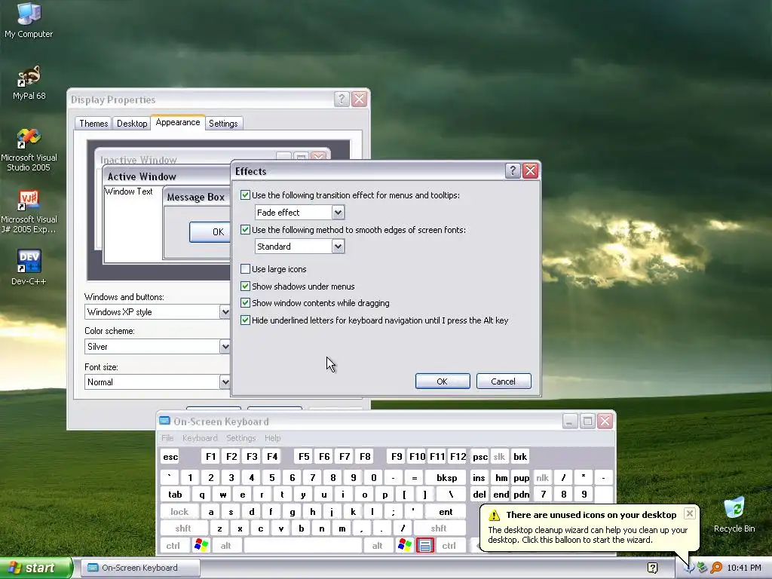The width and height of the screenshot is (772, 579).
Task: Click the warning icon in cleanup balloon
Action: click(x=494, y=515)
